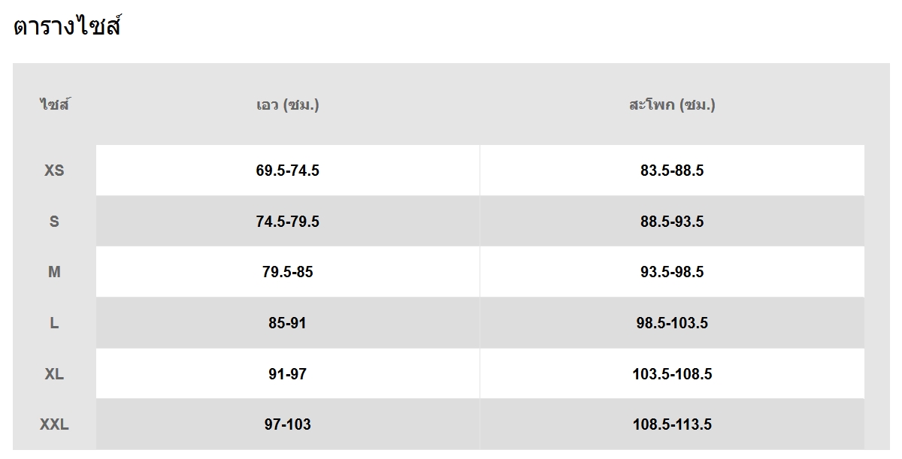This screenshot has height=459, width=902.
Task: Select the L size row label
Action: pyautogui.click(x=54, y=323)
